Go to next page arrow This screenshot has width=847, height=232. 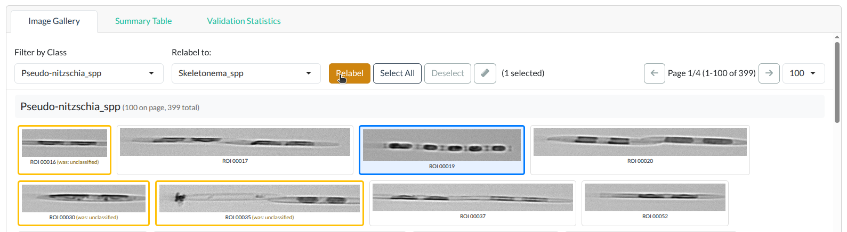point(769,73)
